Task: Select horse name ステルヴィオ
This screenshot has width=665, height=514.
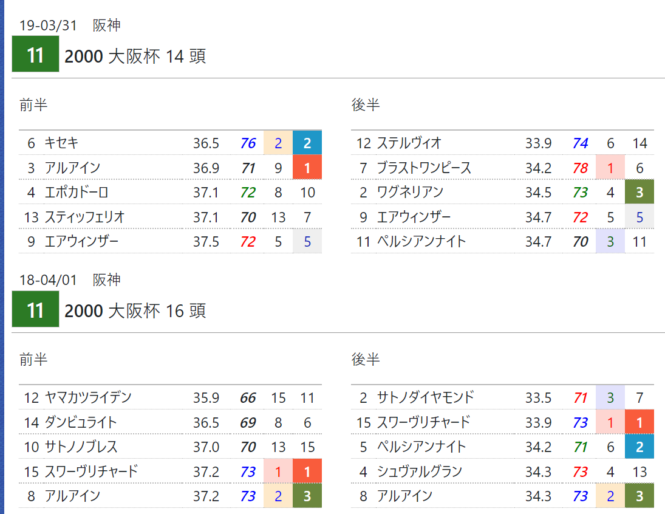Action: tap(409, 143)
